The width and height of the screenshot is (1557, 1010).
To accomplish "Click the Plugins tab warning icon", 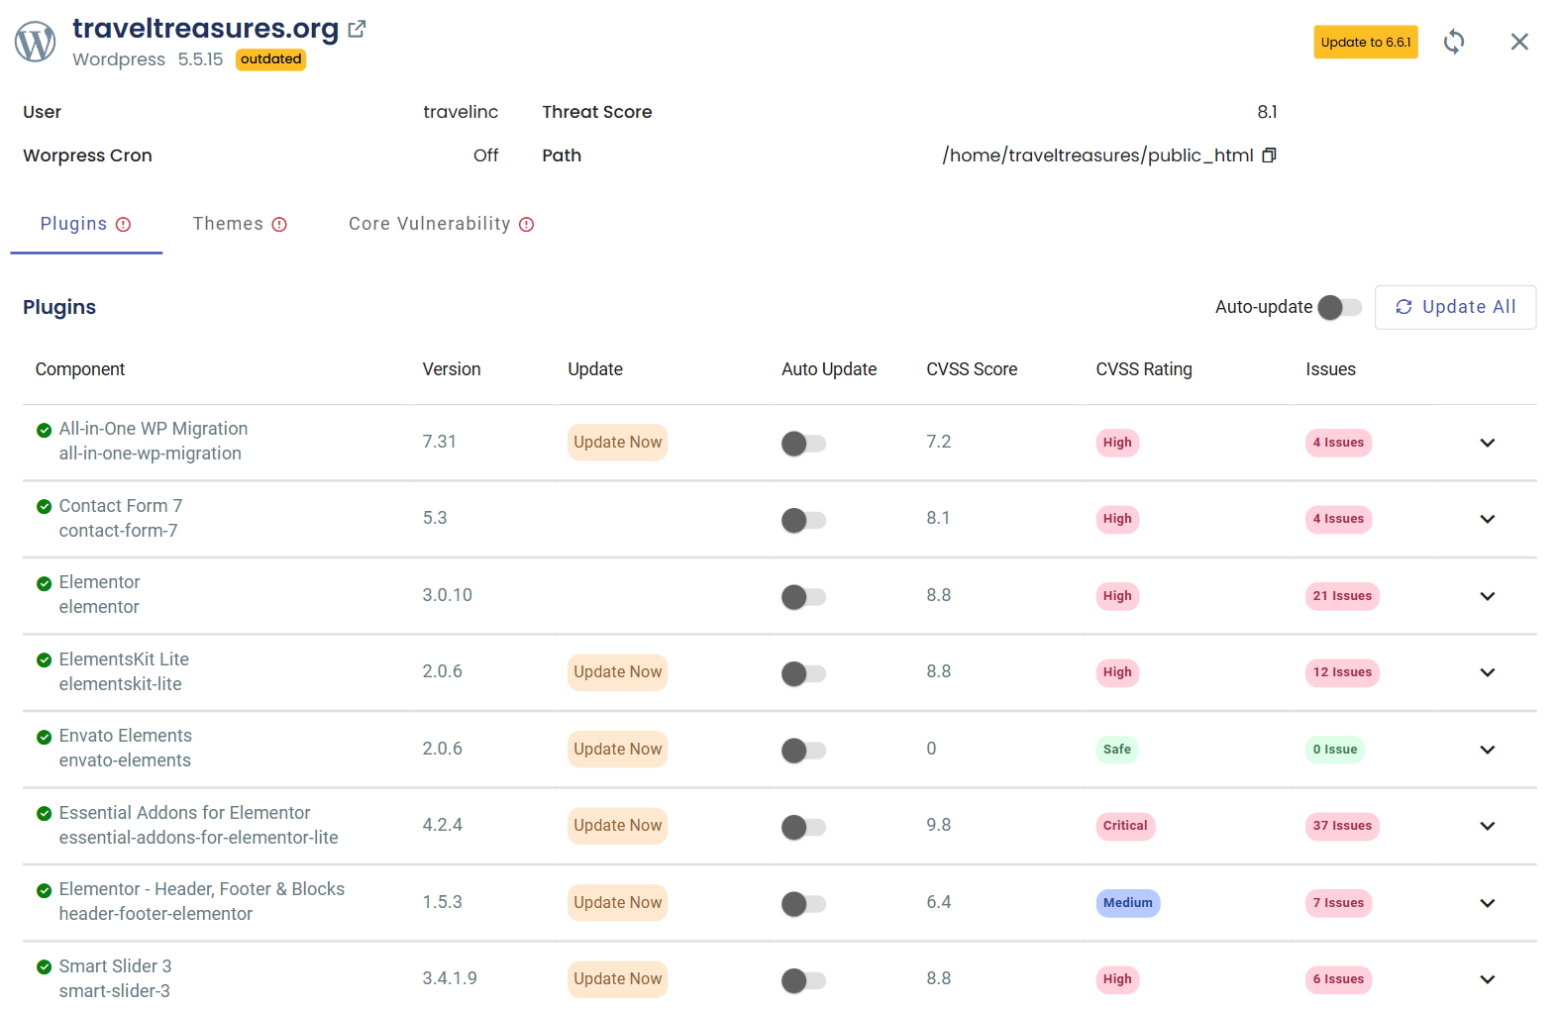I will [123, 225].
